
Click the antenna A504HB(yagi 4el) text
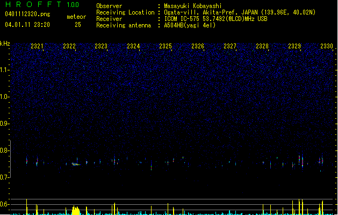click(190, 25)
